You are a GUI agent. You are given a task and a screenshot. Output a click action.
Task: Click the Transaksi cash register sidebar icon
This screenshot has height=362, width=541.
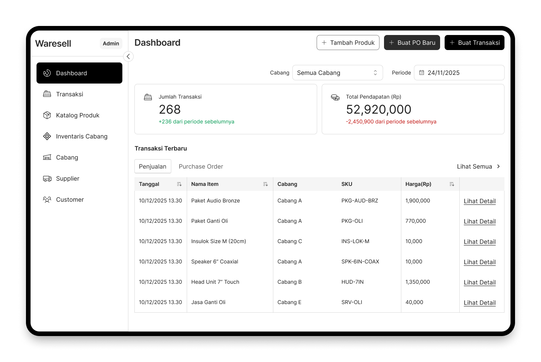(47, 94)
